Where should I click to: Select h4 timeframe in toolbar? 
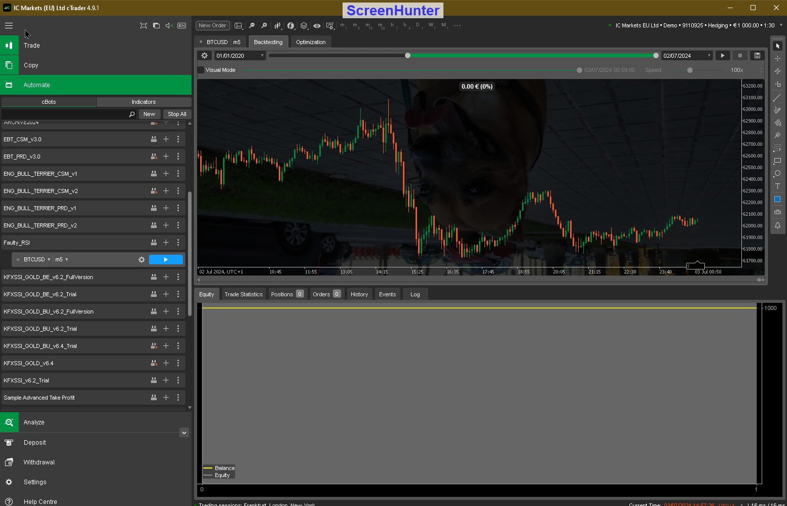[406, 25]
